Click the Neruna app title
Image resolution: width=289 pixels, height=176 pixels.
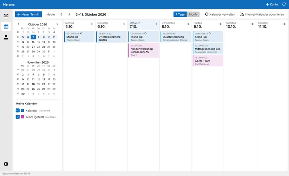coord(9,4)
